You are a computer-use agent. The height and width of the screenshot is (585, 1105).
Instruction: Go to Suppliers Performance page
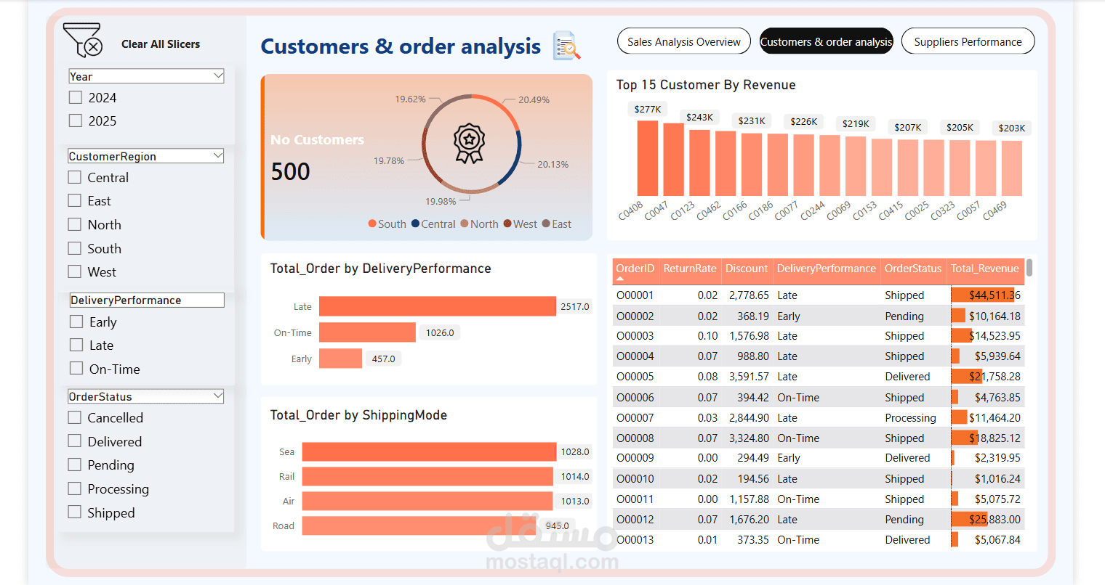(x=968, y=41)
